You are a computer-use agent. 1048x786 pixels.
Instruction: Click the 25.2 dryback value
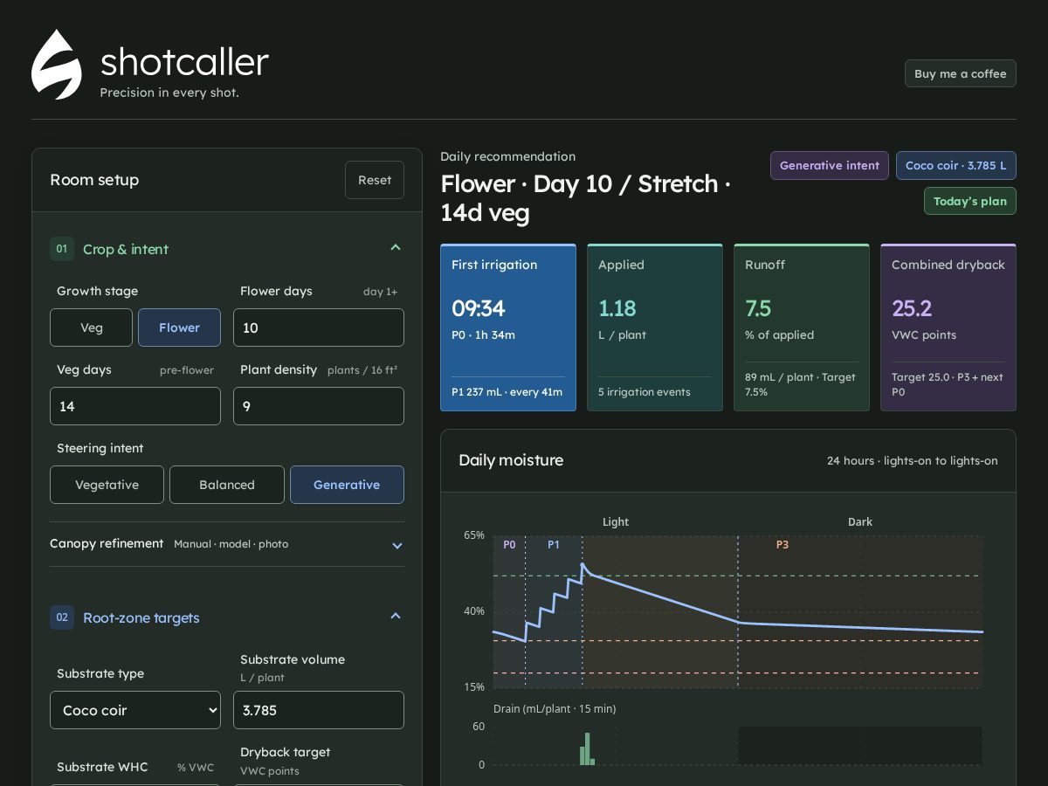click(912, 308)
